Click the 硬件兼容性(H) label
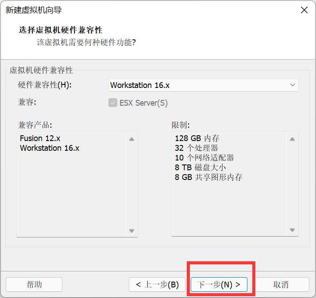This screenshot has width=316, height=298. pyautogui.click(x=45, y=85)
